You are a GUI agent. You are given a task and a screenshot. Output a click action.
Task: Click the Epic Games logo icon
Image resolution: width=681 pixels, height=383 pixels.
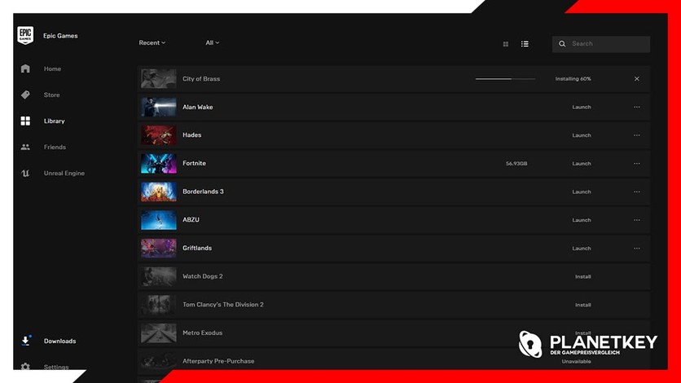[x=25, y=36]
